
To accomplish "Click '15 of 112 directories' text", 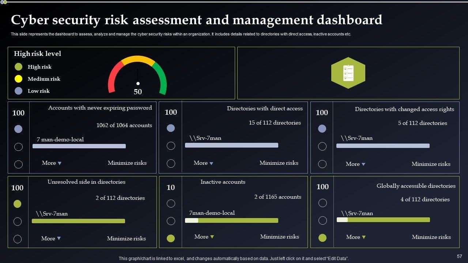I will [275, 123].
